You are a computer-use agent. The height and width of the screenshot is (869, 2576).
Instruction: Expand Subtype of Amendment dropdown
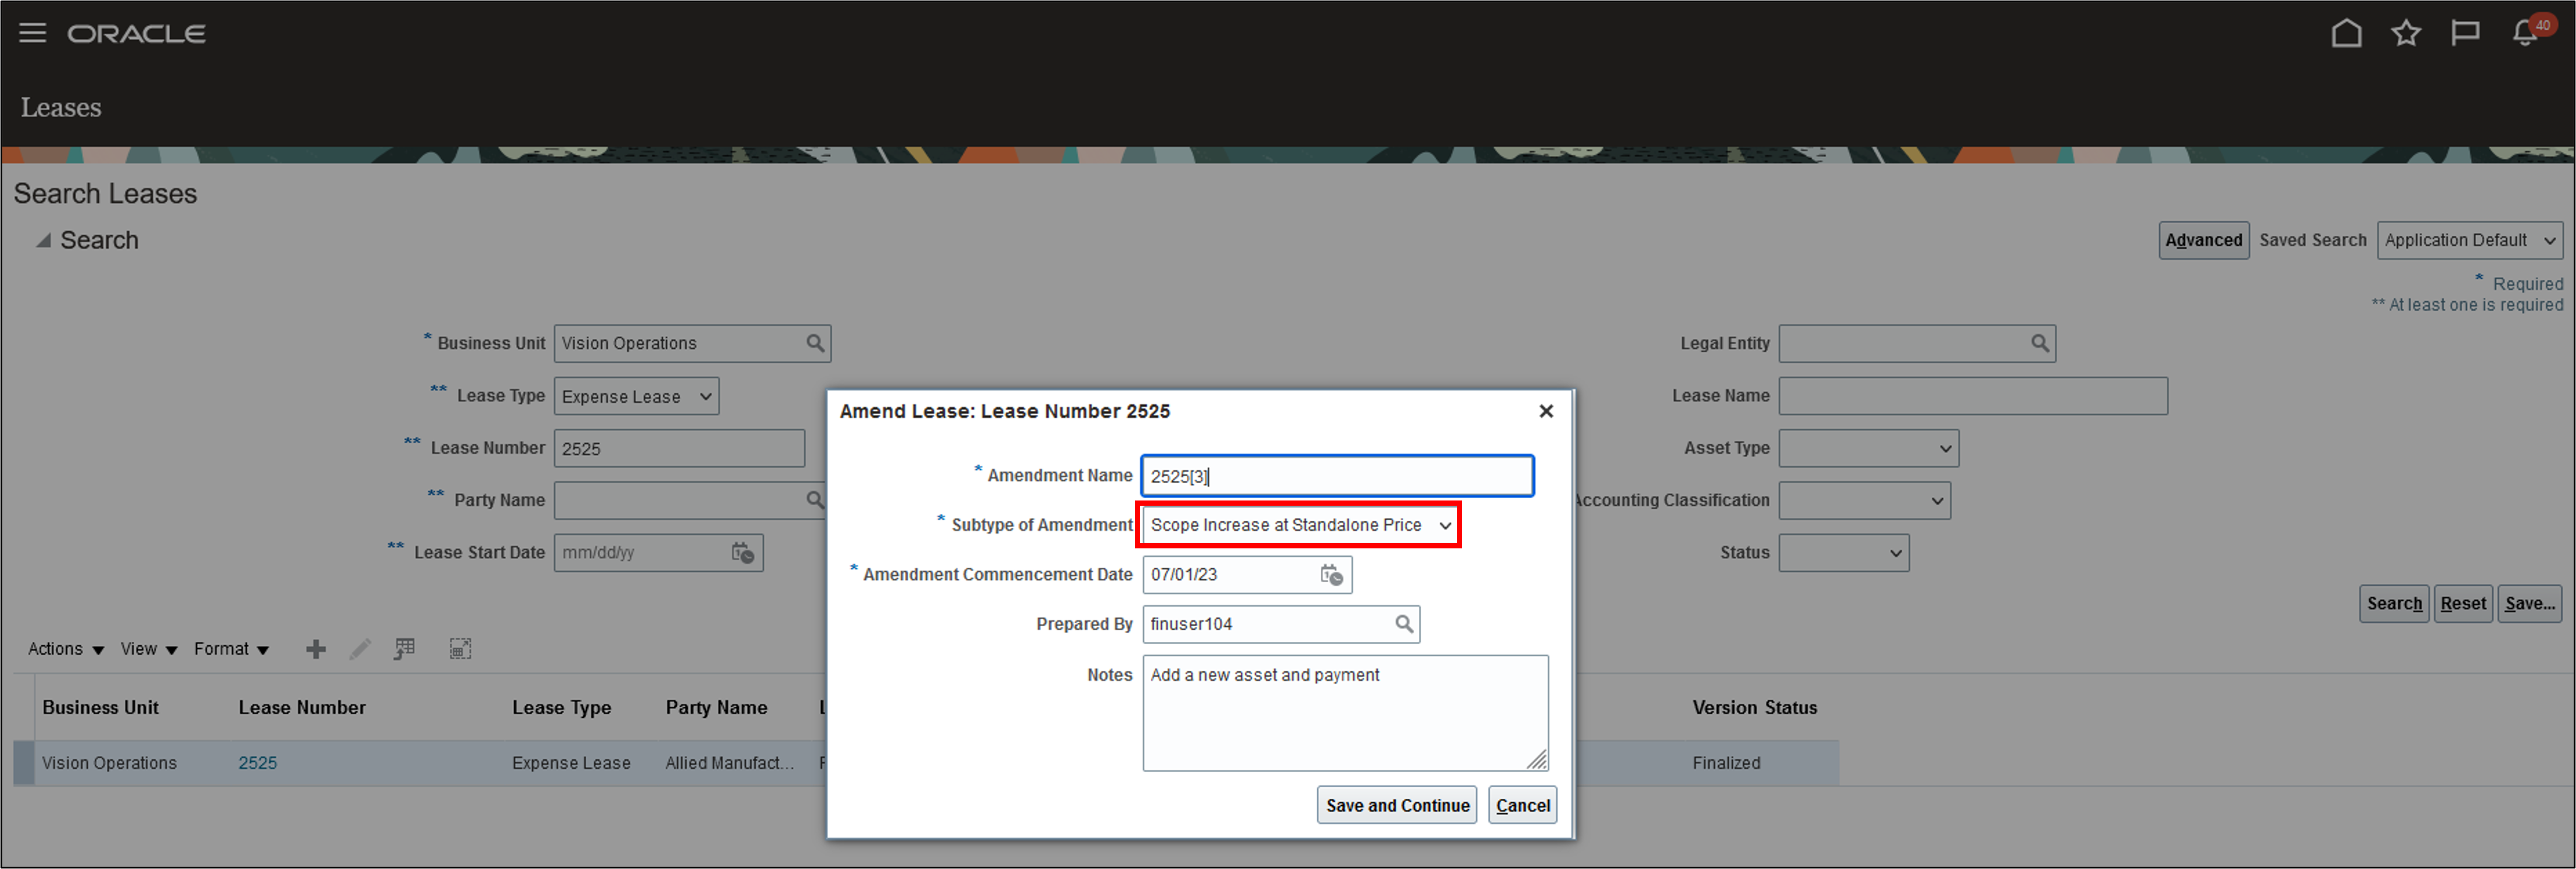pyautogui.click(x=1444, y=526)
